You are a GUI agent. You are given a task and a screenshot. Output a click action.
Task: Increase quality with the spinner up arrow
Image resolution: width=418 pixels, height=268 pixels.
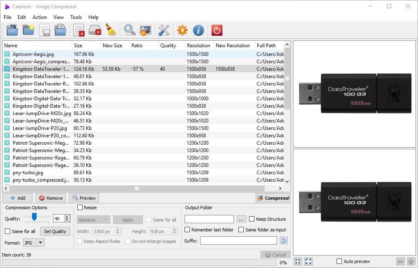tap(67, 217)
